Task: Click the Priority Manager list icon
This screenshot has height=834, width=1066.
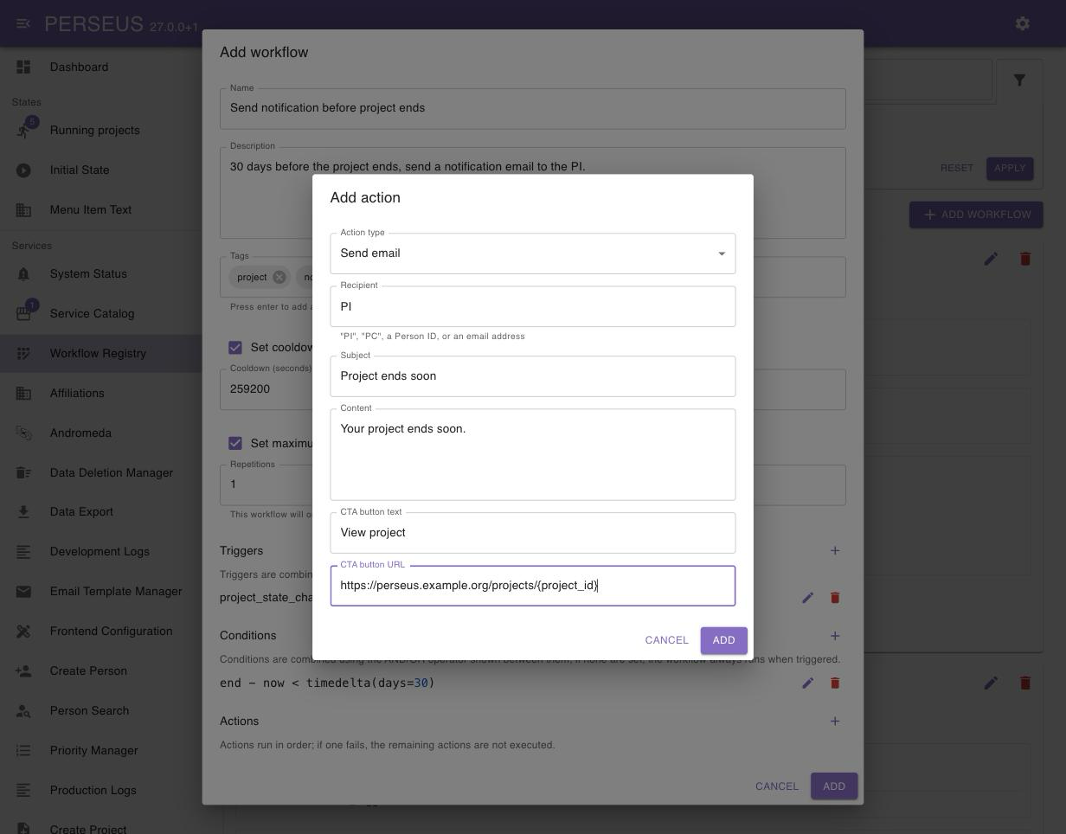Action: [23, 751]
